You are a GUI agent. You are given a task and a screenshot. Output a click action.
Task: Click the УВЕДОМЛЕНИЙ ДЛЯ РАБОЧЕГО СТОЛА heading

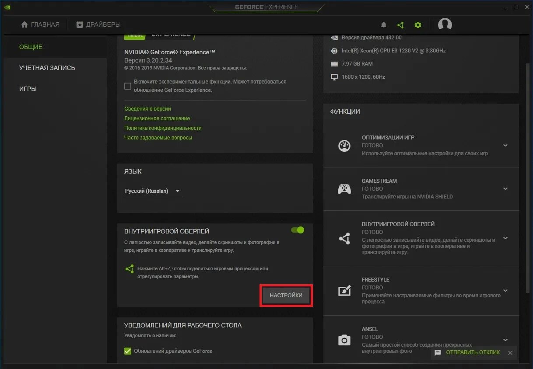click(183, 325)
